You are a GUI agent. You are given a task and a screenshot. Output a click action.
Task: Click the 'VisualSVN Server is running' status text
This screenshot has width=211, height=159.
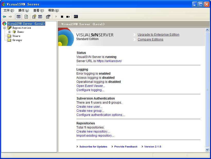coord(96,57)
